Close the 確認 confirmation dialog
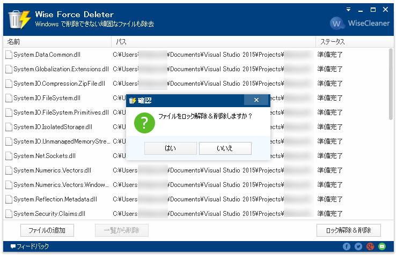Image resolution: width=397 pixels, height=255 pixels. point(256,100)
